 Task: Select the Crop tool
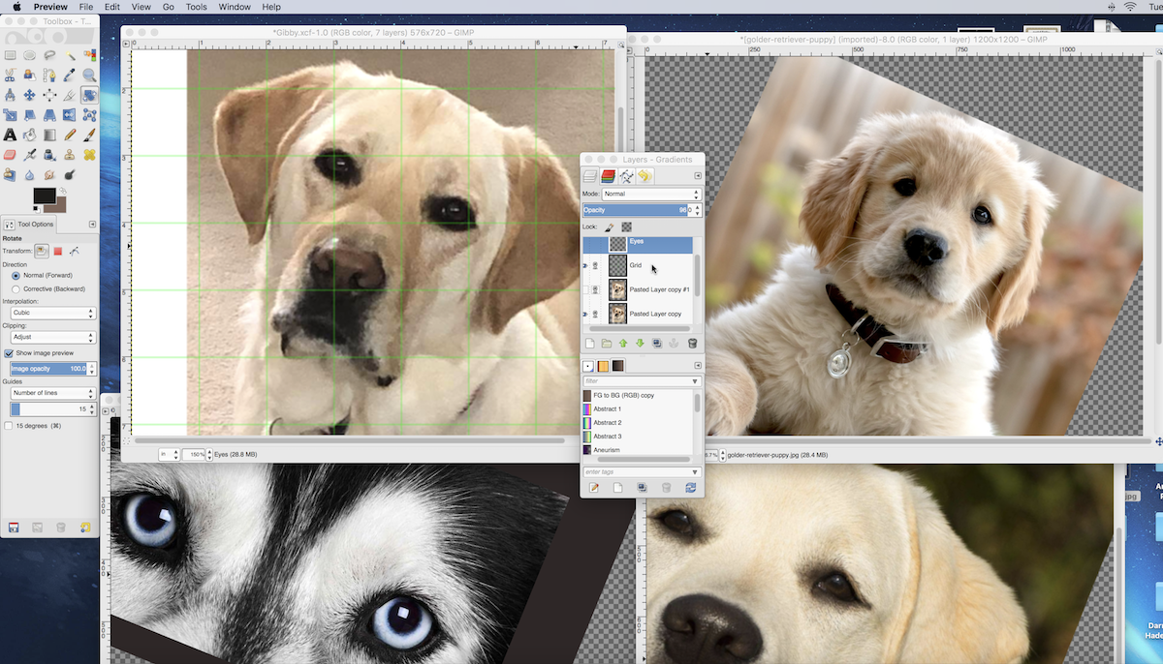tap(70, 95)
